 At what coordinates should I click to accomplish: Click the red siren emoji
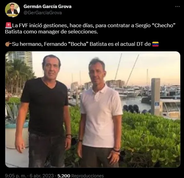[x=8, y=25]
